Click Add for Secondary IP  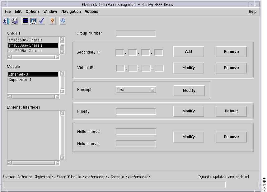coord(189,52)
